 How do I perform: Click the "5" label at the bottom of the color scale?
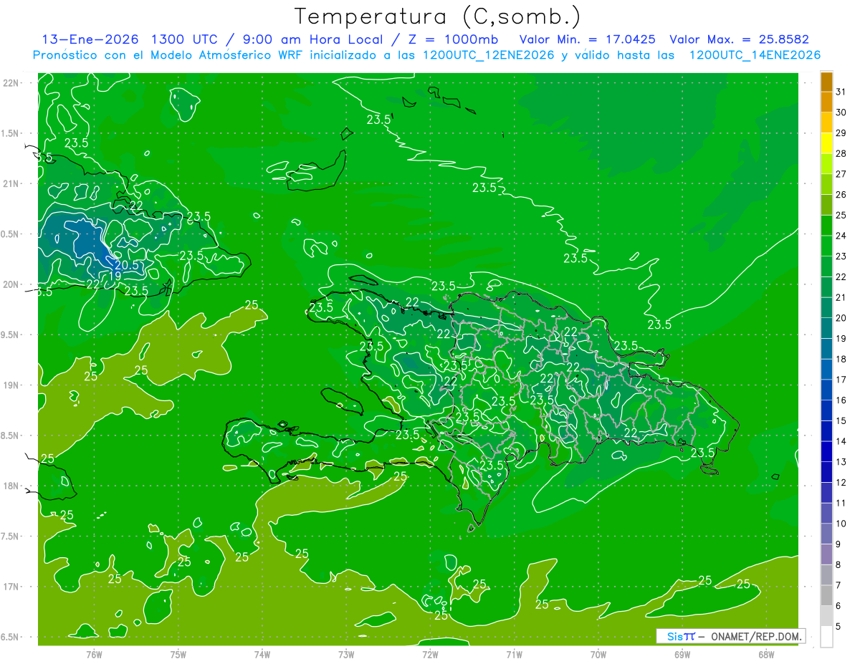coord(838,627)
